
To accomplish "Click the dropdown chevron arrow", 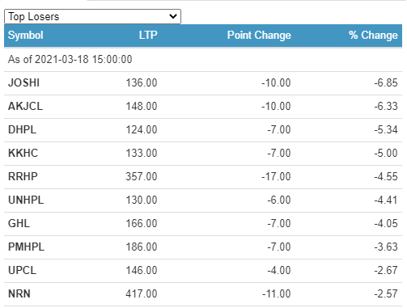I will [173, 16].
